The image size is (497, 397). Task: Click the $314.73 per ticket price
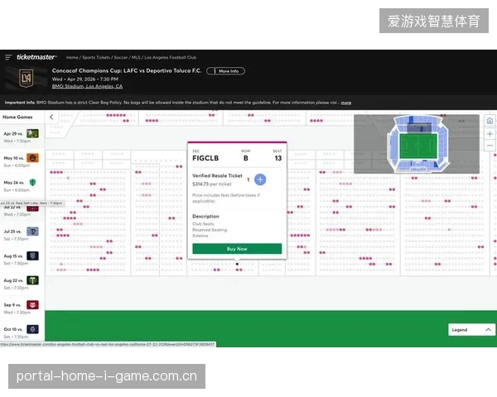pos(212,184)
